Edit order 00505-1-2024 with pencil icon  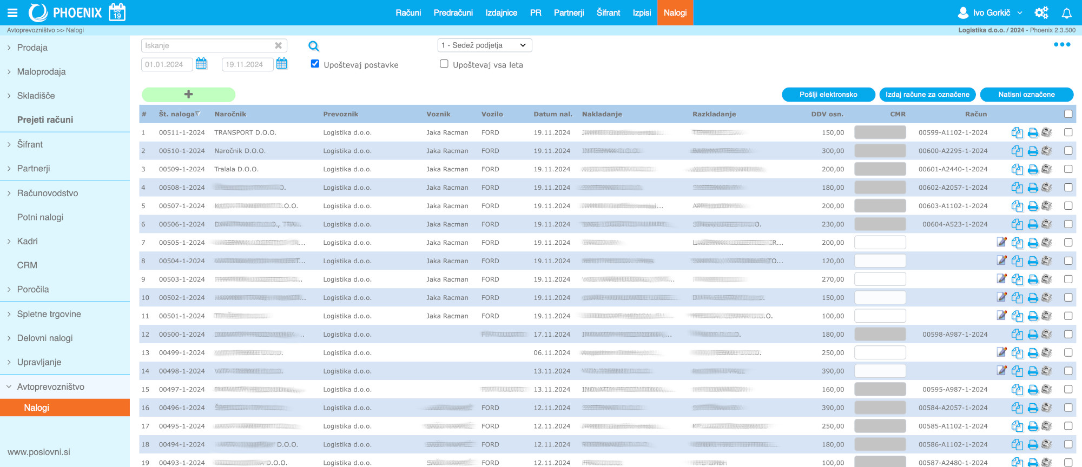pyautogui.click(x=1001, y=242)
